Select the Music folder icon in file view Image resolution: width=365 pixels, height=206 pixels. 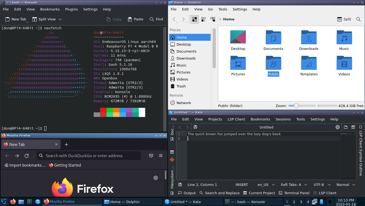click(x=344, y=37)
